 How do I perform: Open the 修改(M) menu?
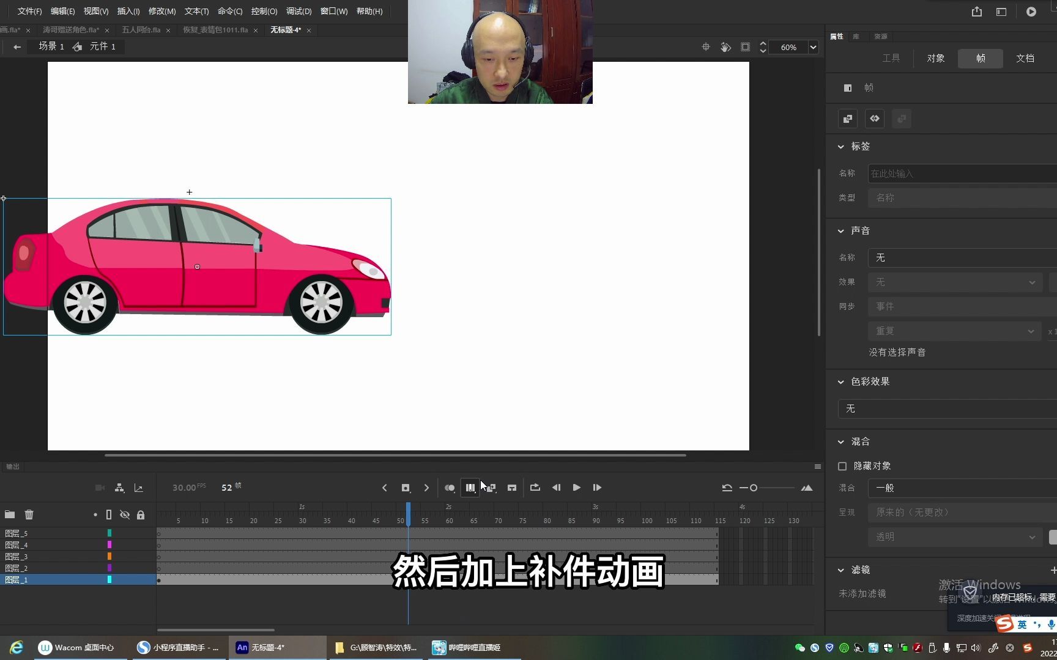tap(162, 11)
